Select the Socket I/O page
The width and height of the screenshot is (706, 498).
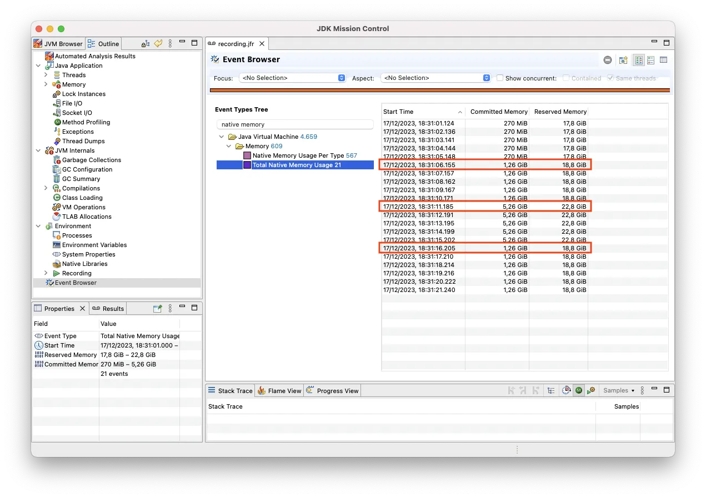tap(77, 113)
